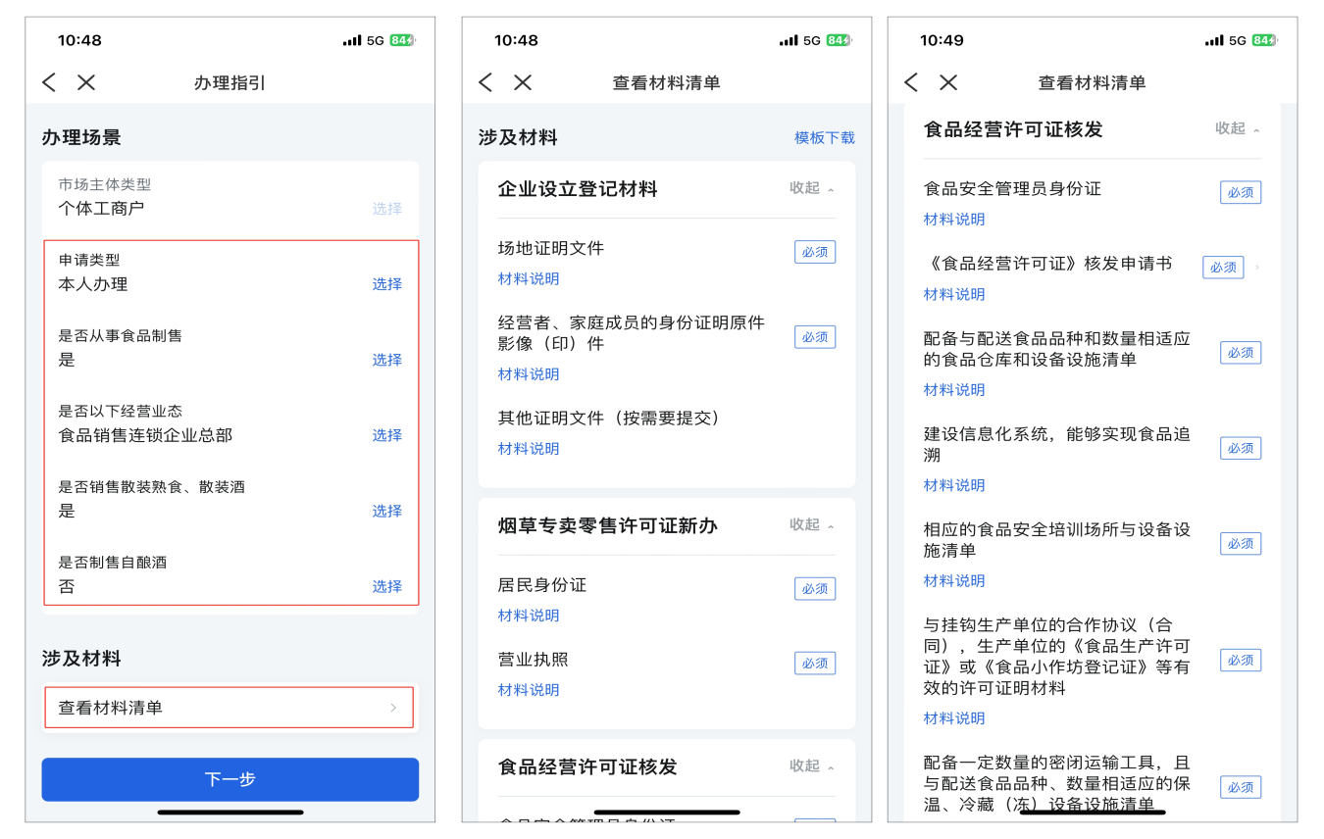The image size is (1324, 839).
Task: Tap the X icon on the 10:49 screen
Action: pos(947,83)
